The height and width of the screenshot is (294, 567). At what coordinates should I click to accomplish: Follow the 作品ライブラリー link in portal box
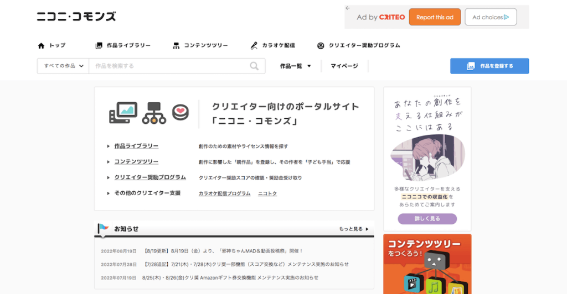click(136, 146)
